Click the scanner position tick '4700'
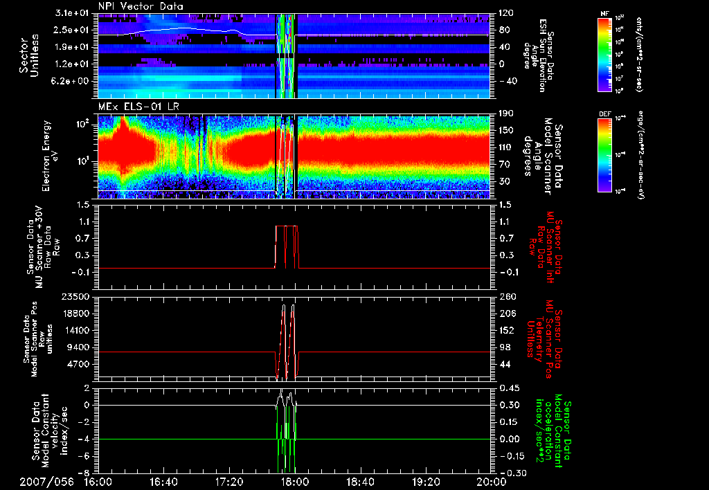This screenshot has height=490, width=709. click(77, 364)
